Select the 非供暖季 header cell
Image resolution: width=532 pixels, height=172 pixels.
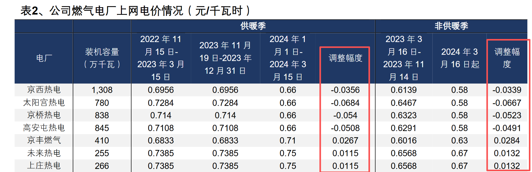(x=451, y=26)
